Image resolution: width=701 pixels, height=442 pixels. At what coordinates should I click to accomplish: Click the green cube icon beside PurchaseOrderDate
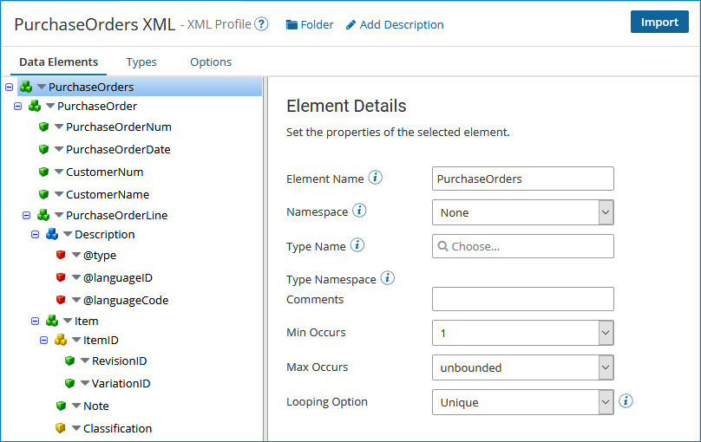[x=43, y=149]
